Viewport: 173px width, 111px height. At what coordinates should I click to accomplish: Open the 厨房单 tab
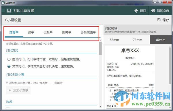click(67, 32)
